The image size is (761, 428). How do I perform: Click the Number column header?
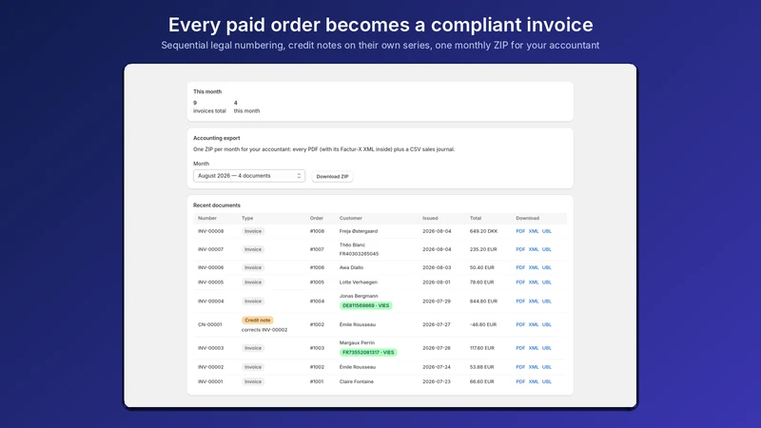click(x=207, y=219)
